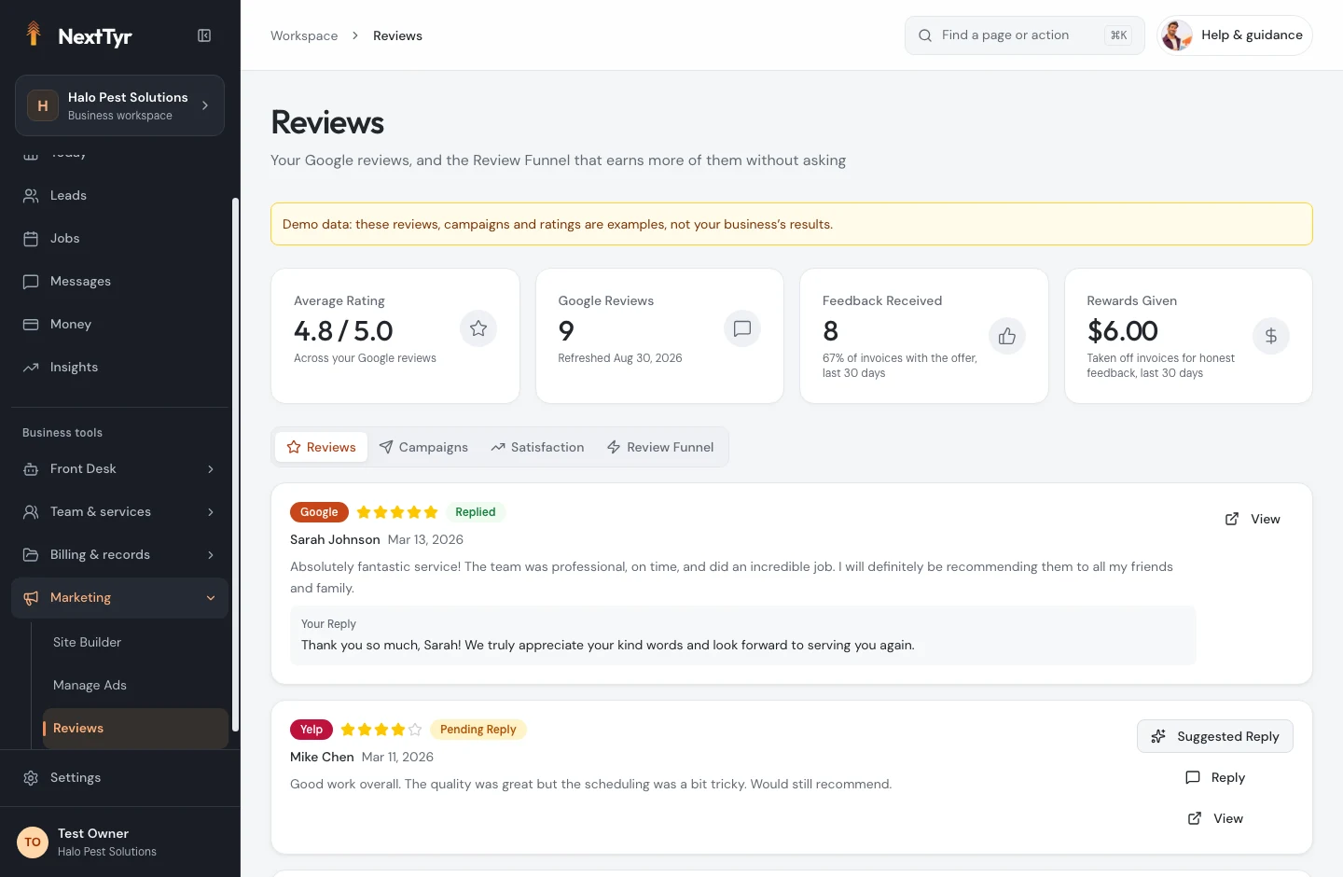The width and height of the screenshot is (1343, 877).
Task: Open Site Builder in the sidebar
Action: tap(134, 642)
